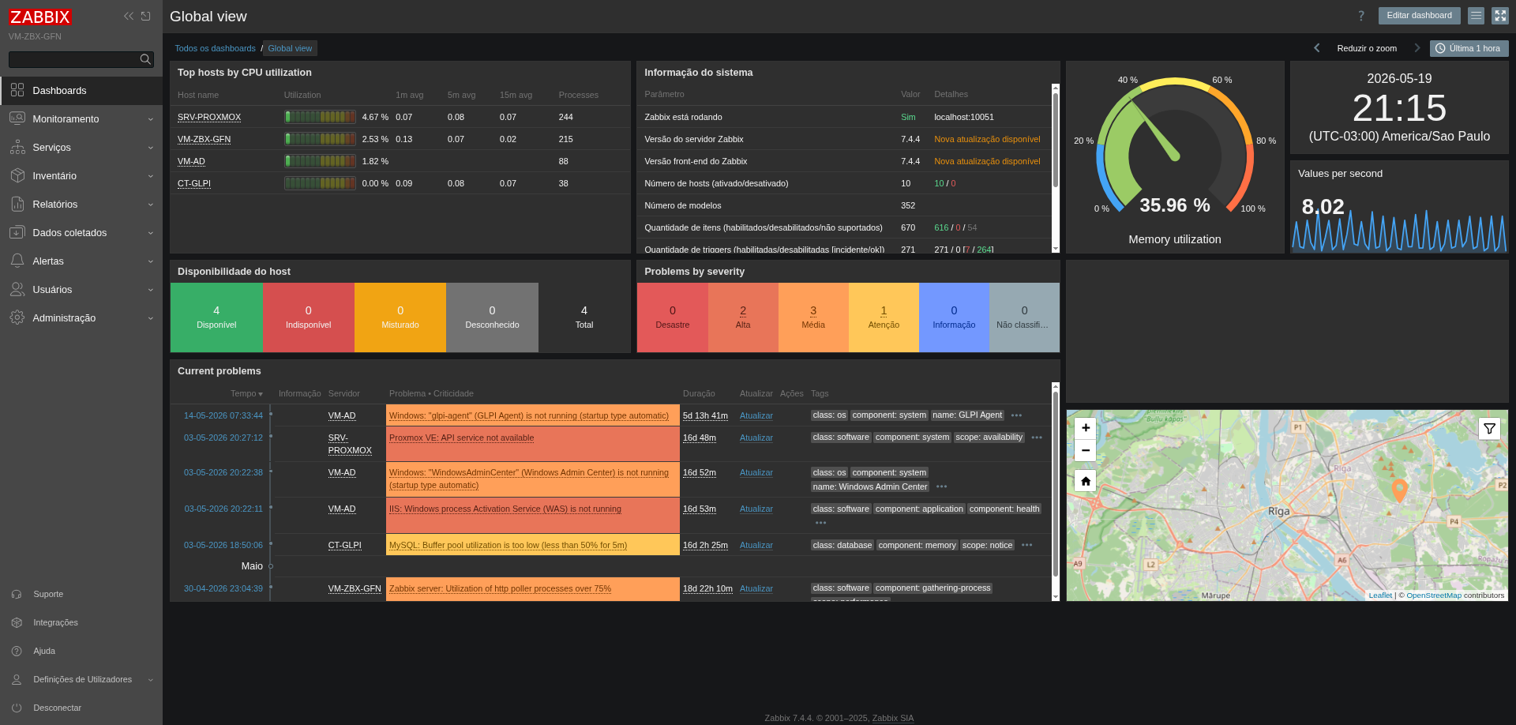Open the Integrações menu item

(x=81, y=622)
